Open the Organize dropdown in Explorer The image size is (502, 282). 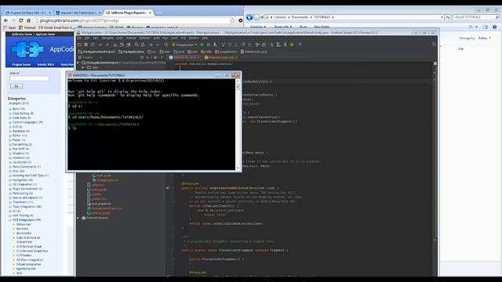click(258, 27)
